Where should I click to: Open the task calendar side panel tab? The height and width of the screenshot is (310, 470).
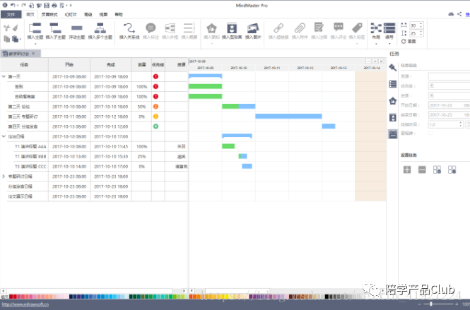coord(393,134)
